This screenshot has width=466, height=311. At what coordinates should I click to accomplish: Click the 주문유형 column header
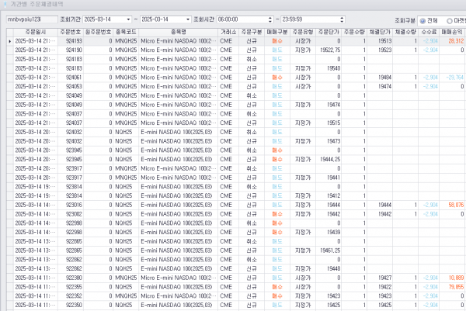pyautogui.click(x=303, y=32)
